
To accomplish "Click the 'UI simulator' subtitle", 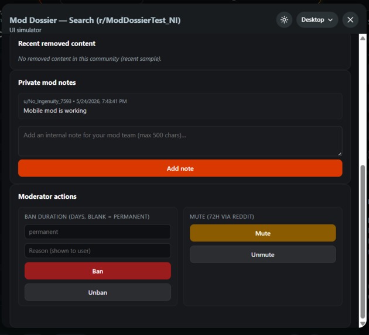I will point(25,30).
